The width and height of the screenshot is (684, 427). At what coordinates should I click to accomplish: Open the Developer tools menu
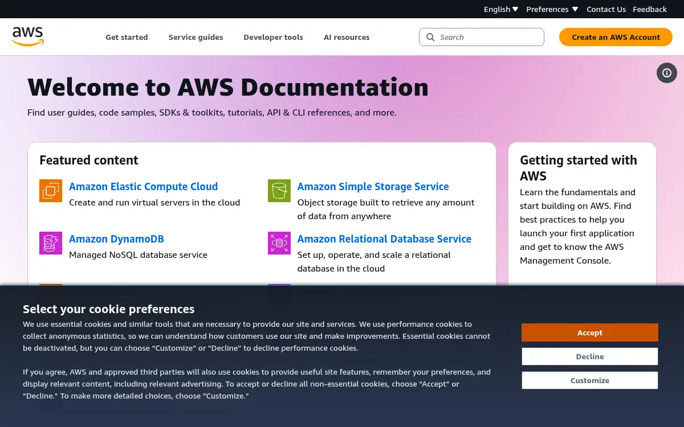[273, 37]
